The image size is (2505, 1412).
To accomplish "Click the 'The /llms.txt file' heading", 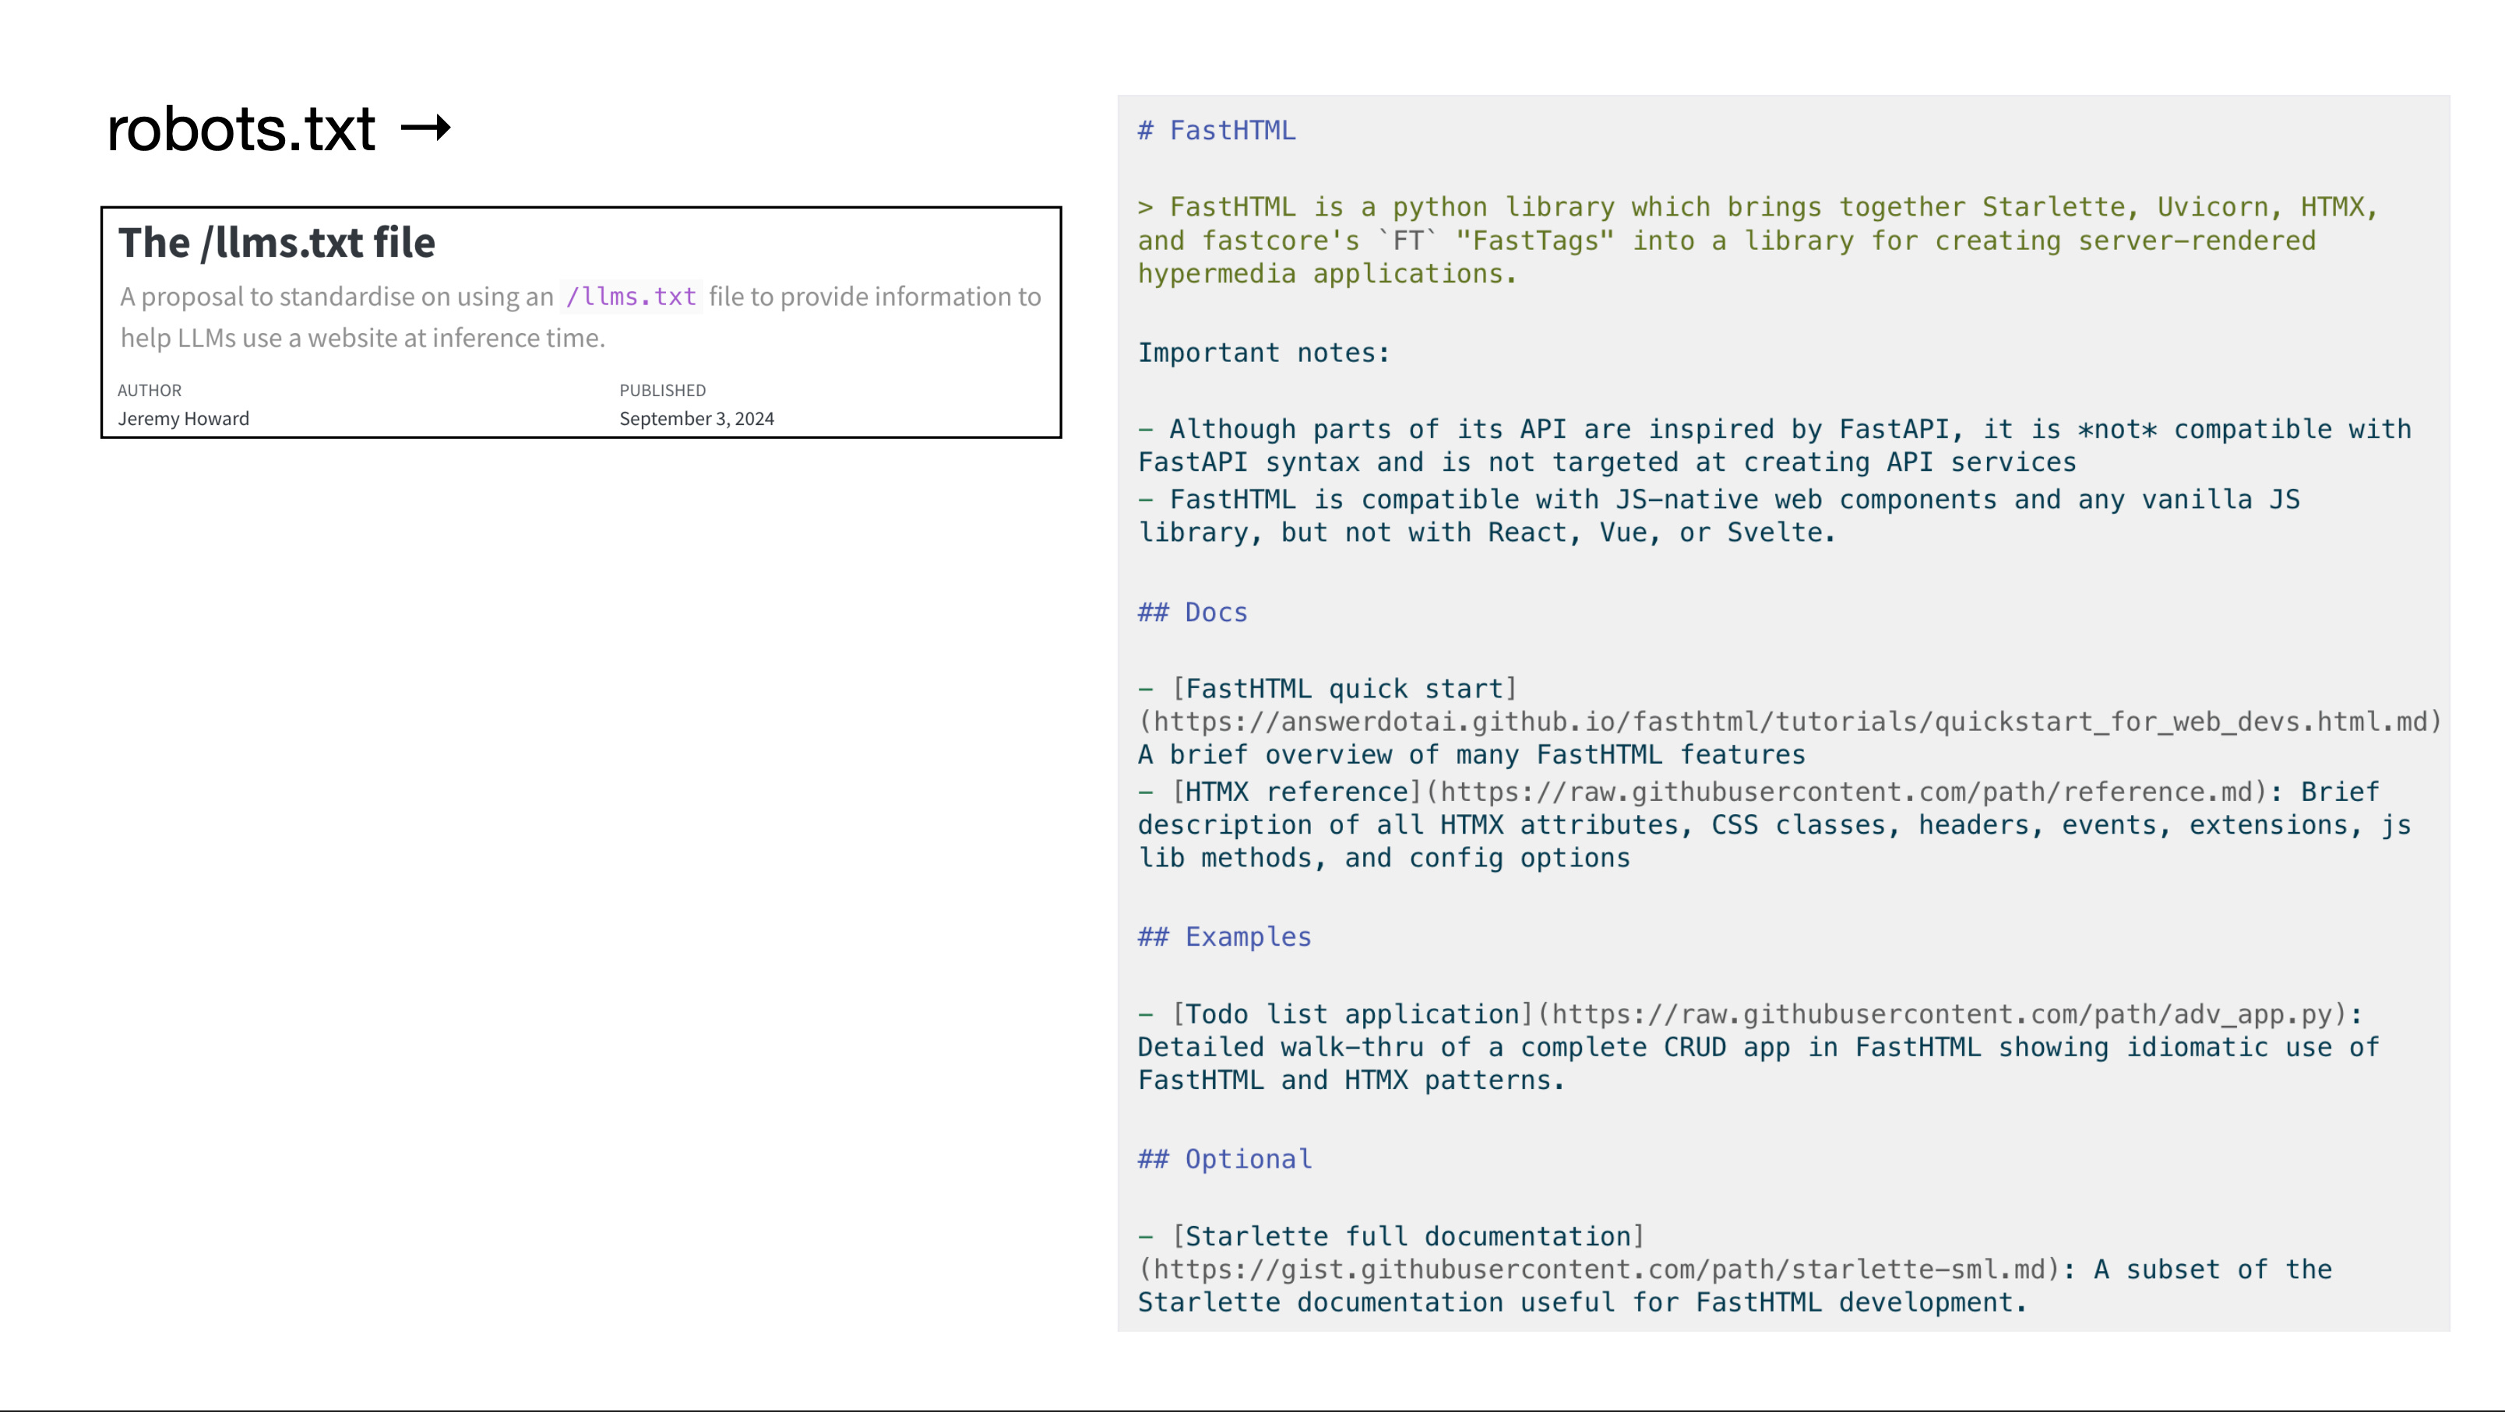I will point(277,243).
